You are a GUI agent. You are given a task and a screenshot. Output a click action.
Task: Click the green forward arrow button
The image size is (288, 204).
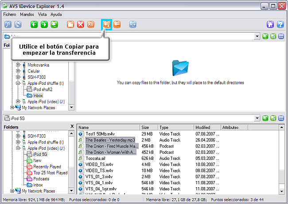pos(44,24)
